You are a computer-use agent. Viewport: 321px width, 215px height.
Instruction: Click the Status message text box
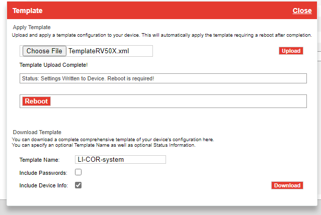pos(163,78)
